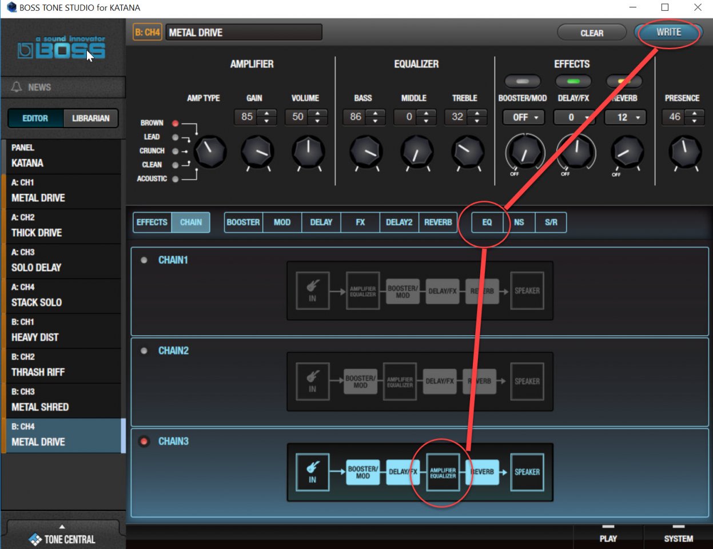Switch to CHAIN view tab
Image resolution: width=713 pixels, height=549 pixels.
(191, 222)
